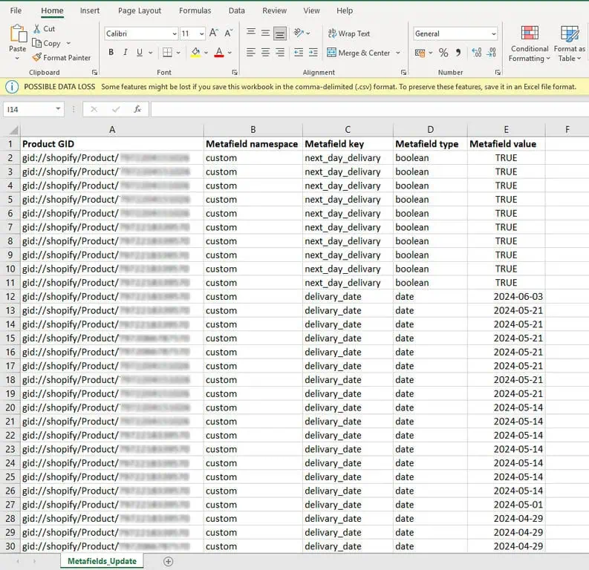Increase font size with larger A
Image resolution: width=589 pixels, height=570 pixels.
point(214,33)
